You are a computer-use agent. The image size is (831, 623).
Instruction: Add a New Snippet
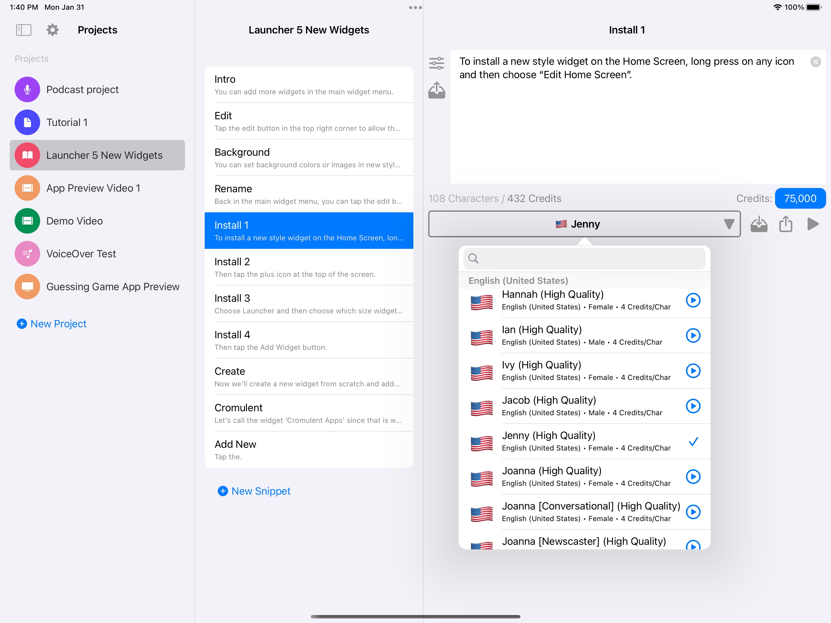(254, 491)
